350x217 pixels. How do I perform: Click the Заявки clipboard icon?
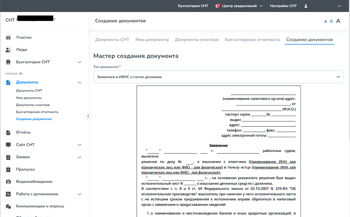[x=8, y=157]
